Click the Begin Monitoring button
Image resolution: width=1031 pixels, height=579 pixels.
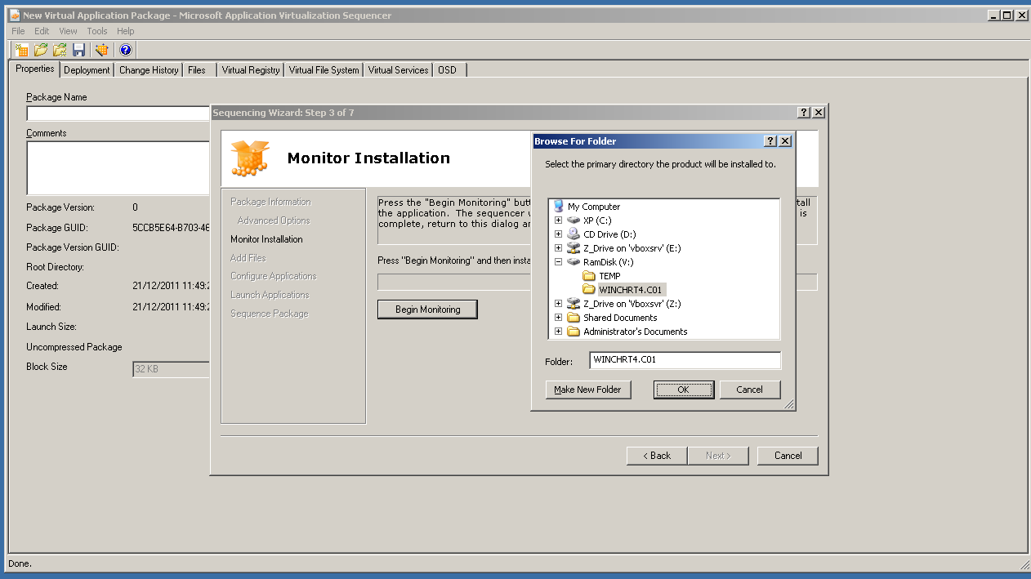[x=427, y=310]
